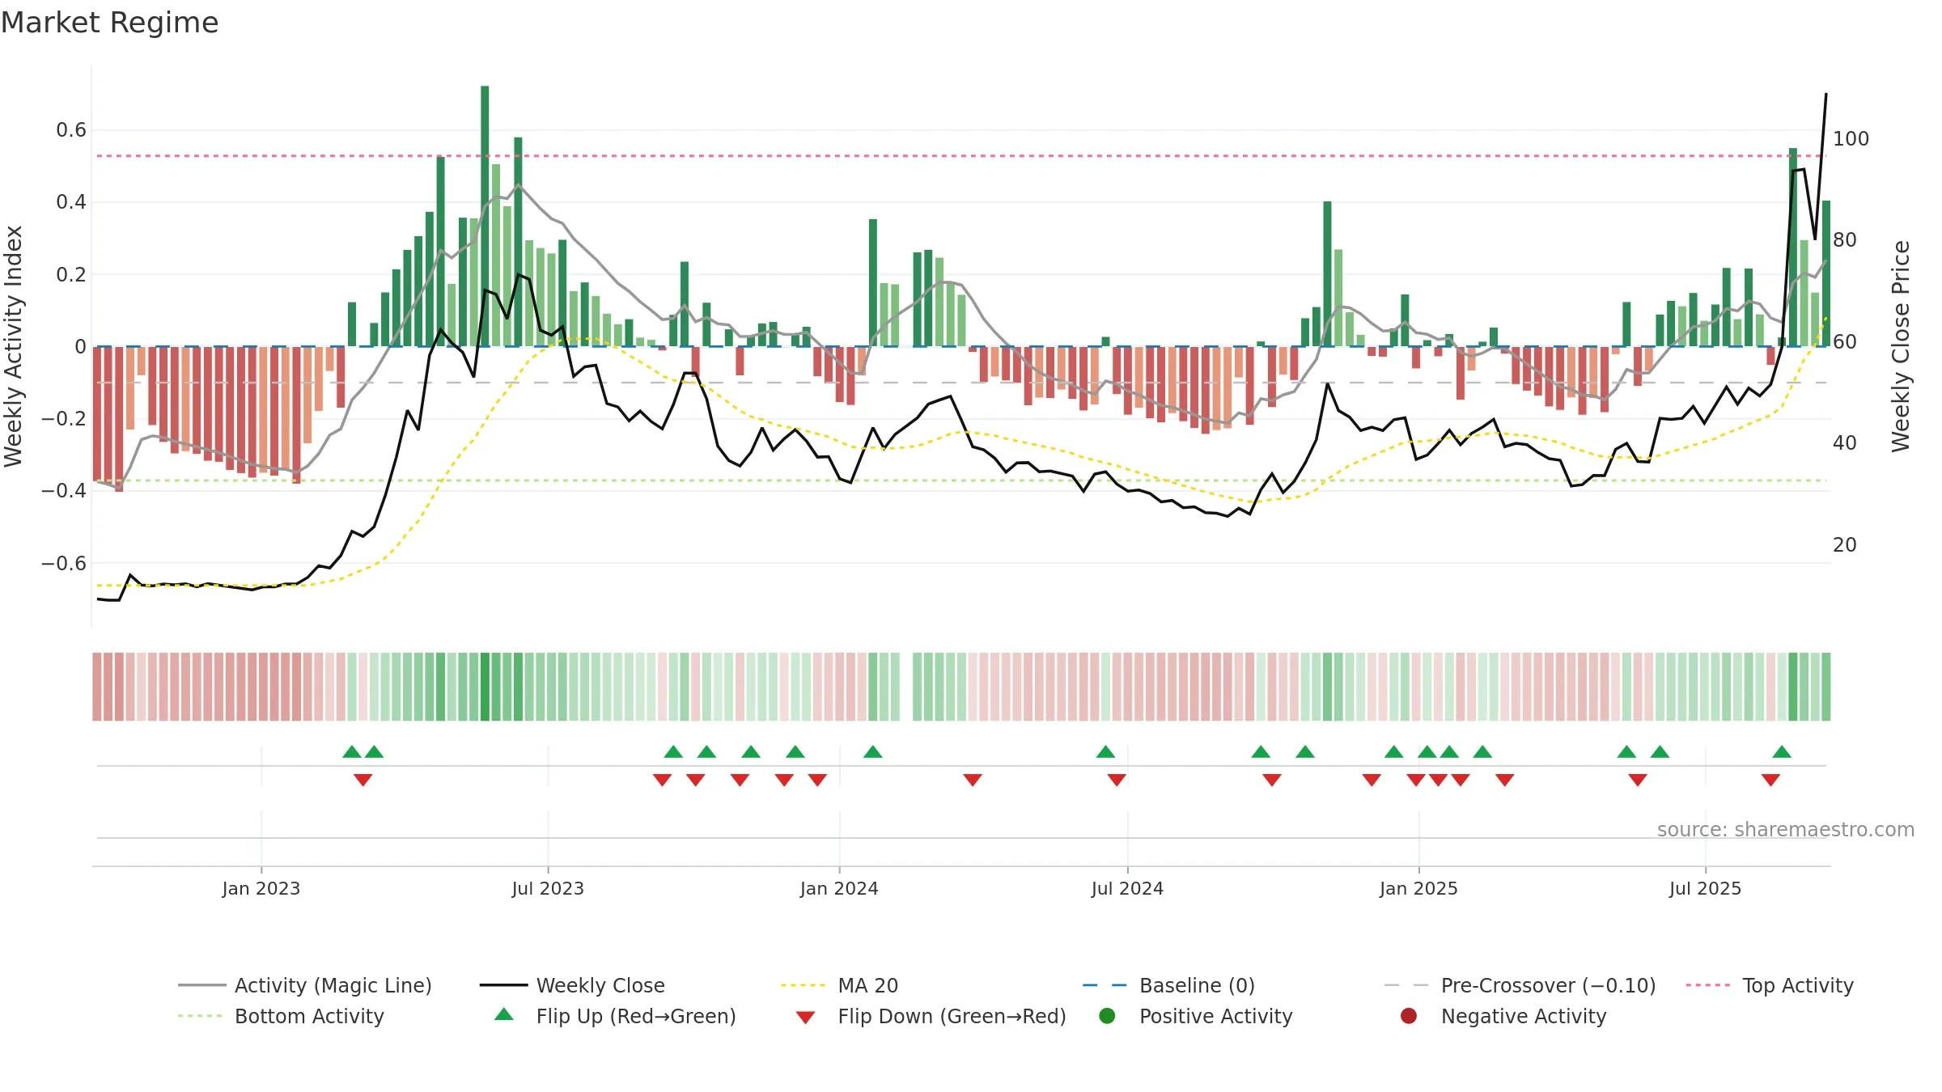Viewport: 1942px width, 1092px height.
Task: Click the Pre-Crossover (−0.10) legend entry
Action: pos(1520,985)
